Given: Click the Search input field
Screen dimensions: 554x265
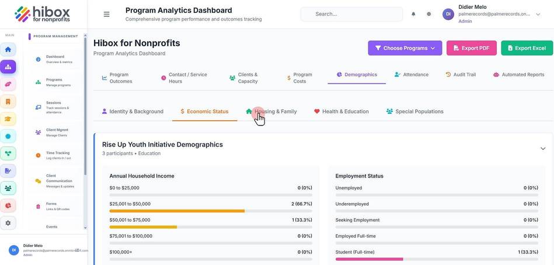Looking at the screenshot, I should pos(351,14).
